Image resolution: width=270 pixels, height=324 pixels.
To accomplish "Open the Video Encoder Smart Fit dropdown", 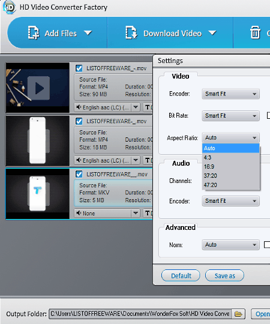I will click(230, 94).
